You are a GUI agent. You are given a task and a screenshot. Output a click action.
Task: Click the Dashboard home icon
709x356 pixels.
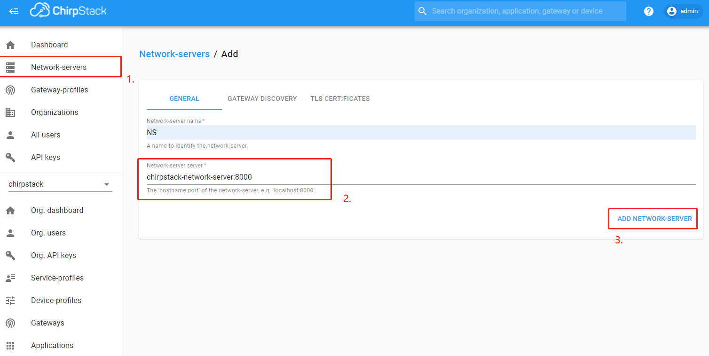tap(10, 45)
